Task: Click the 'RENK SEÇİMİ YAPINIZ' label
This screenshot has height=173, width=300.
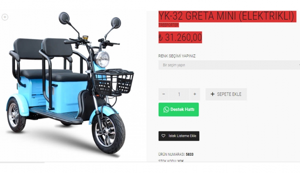Action: 177,56
